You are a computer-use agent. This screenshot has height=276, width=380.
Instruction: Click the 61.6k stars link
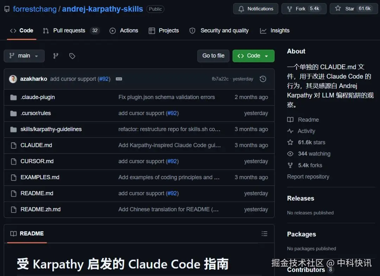pos(311,142)
